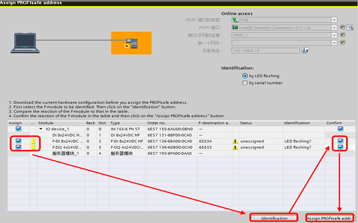Toggle Assign checkbox for IO device_1
The image size is (358, 223).
coord(18,129)
